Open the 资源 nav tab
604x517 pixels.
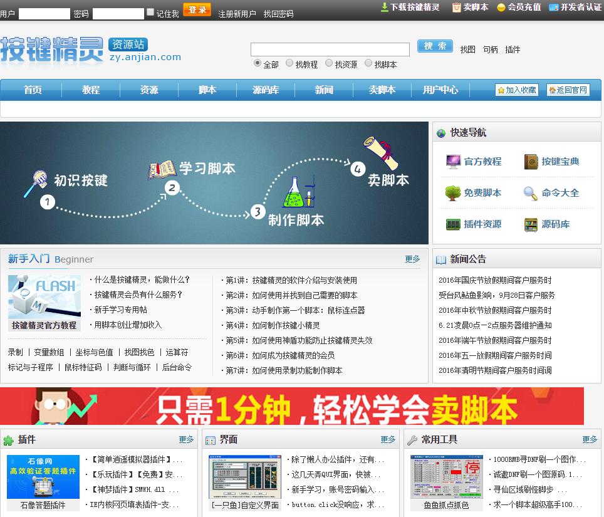tap(149, 90)
